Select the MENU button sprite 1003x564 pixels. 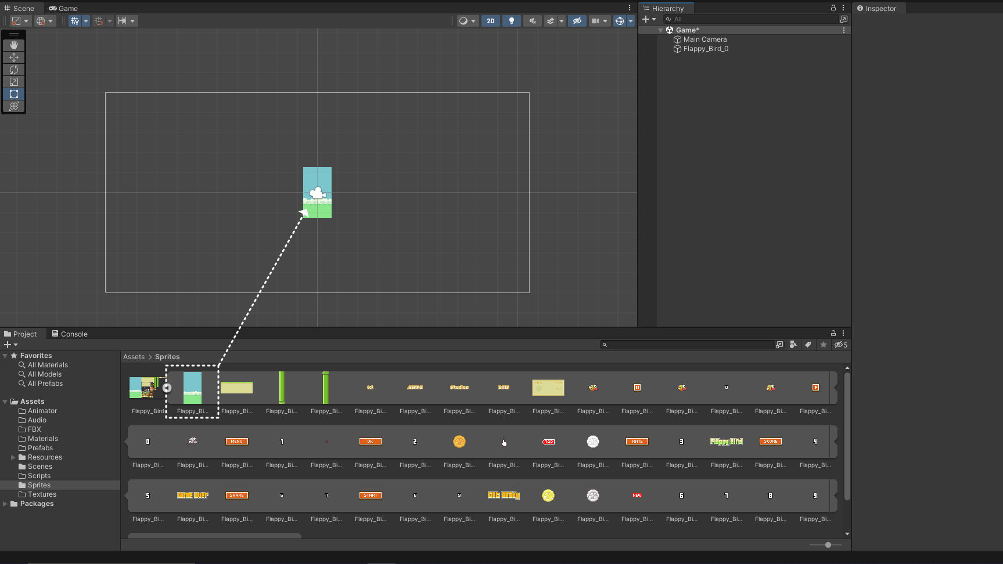click(x=237, y=442)
